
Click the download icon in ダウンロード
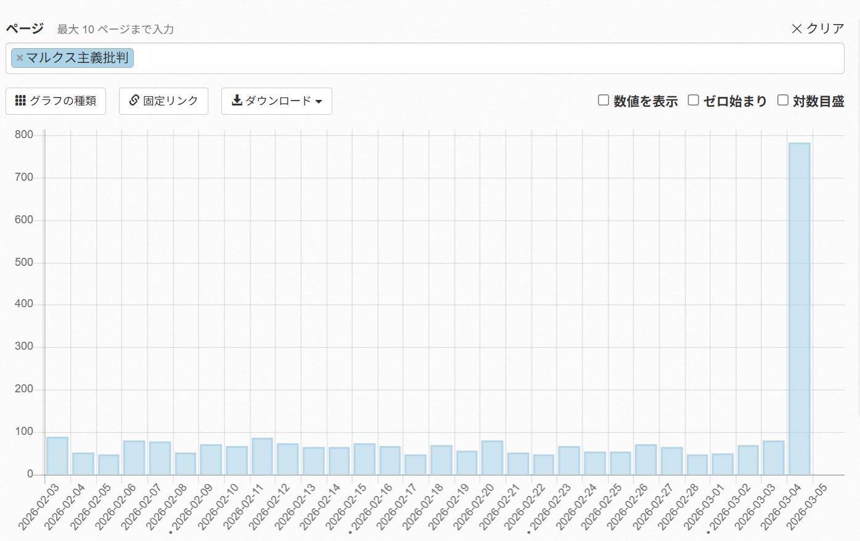click(237, 101)
